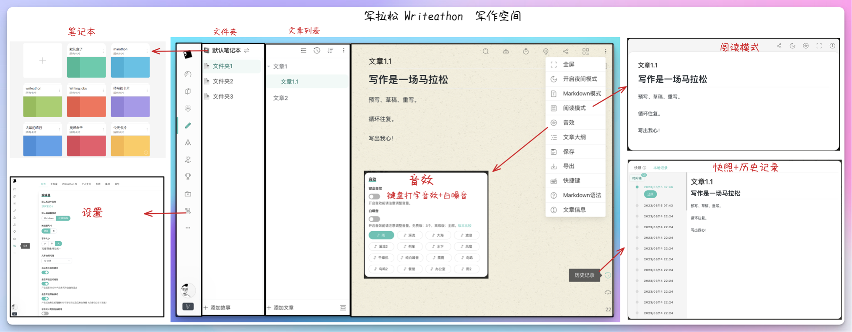Open the settings sliders icon in main sidebar
The image size is (852, 332).
coord(188,211)
